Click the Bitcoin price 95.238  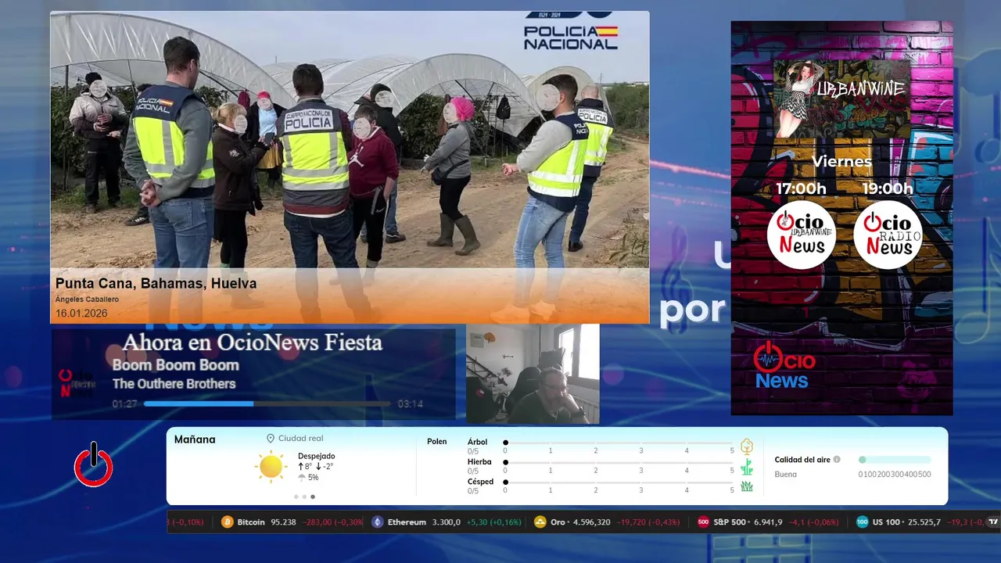(x=283, y=522)
